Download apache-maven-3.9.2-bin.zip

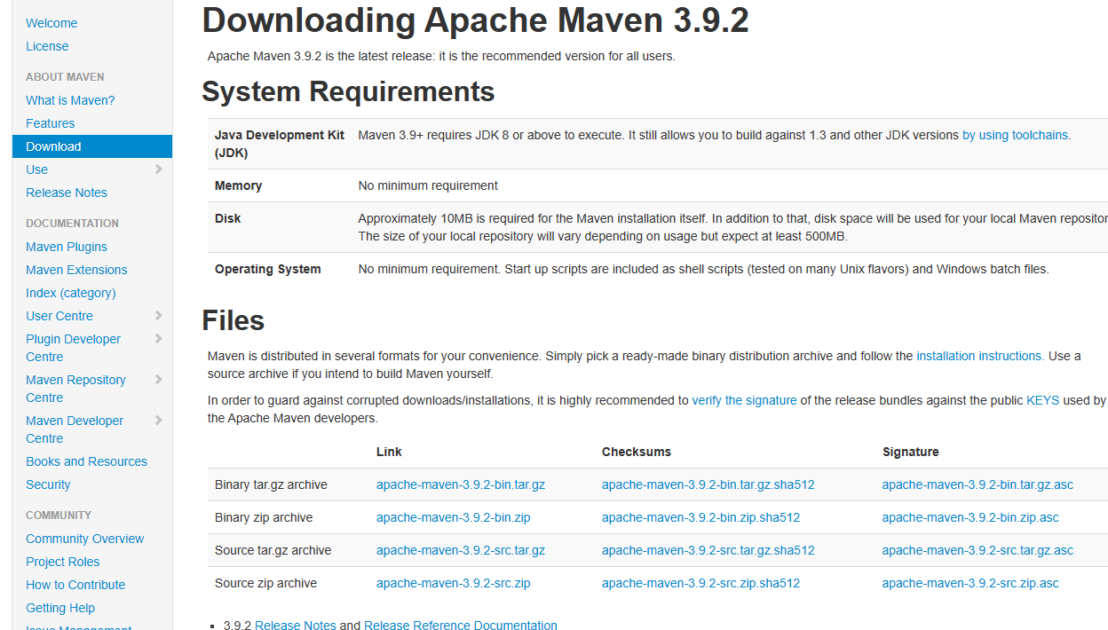(453, 517)
